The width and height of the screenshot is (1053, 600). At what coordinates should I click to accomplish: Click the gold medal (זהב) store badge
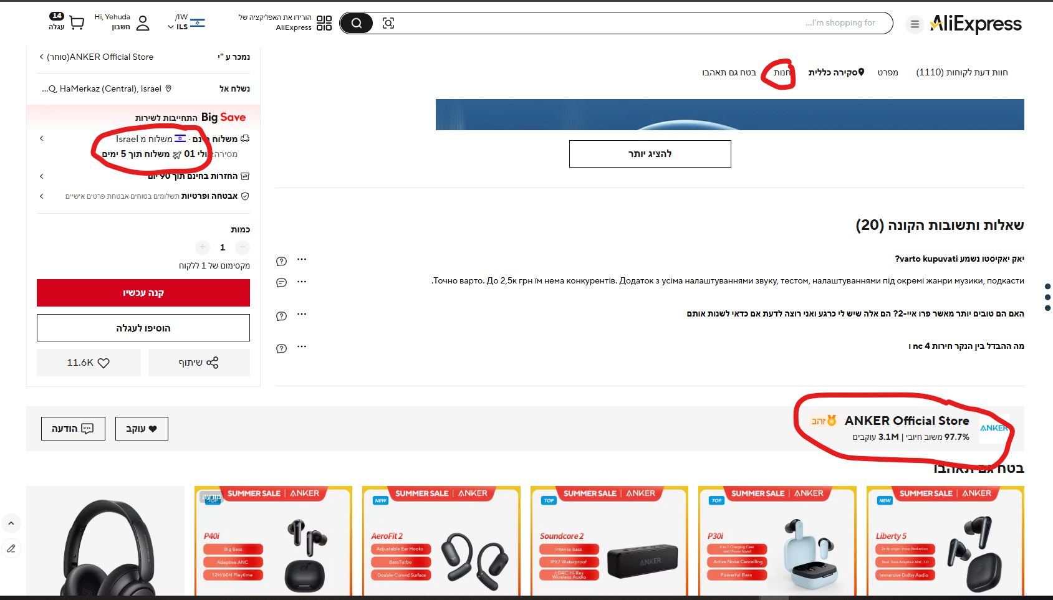point(824,421)
